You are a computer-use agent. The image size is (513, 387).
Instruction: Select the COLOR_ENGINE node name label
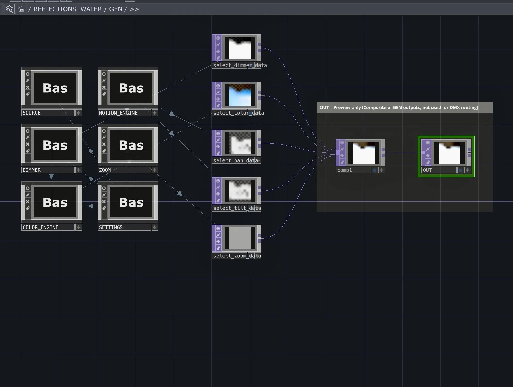(40, 227)
